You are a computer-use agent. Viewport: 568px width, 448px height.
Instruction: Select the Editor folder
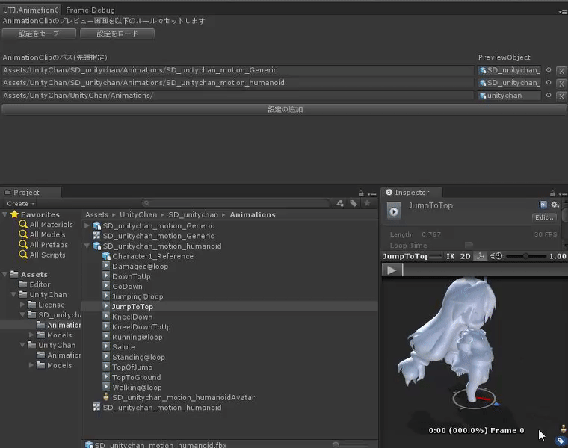pyautogui.click(x=40, y=284)
